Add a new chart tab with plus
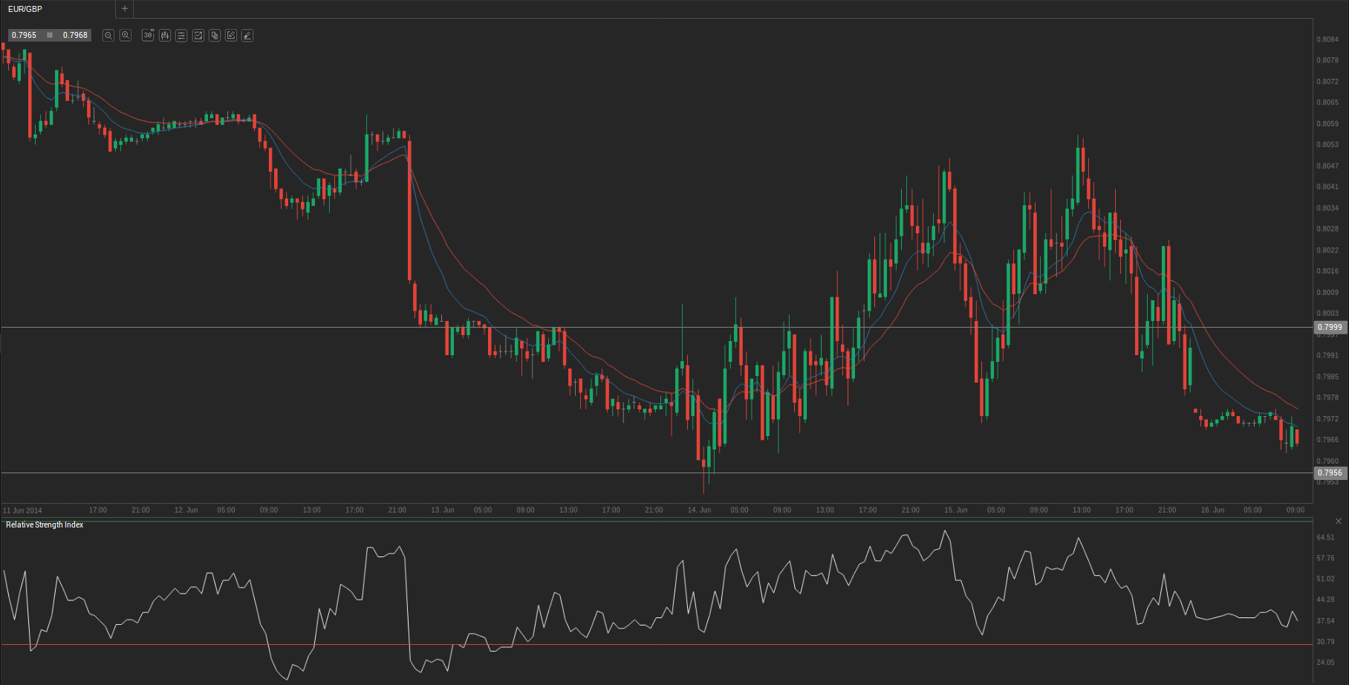This screenshot has height=685, width=1349. (x=125, y=9)
